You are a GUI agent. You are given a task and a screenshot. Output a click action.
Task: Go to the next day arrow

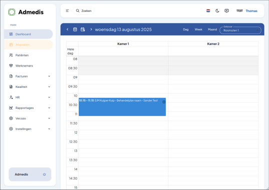click(91, 29)
